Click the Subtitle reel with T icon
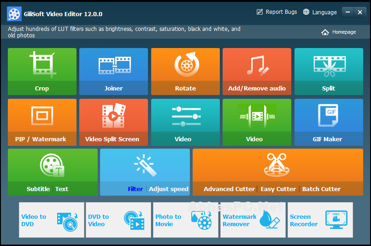This screenshot has height=246, width=371. pyautogui.click(x=52, y=165)
